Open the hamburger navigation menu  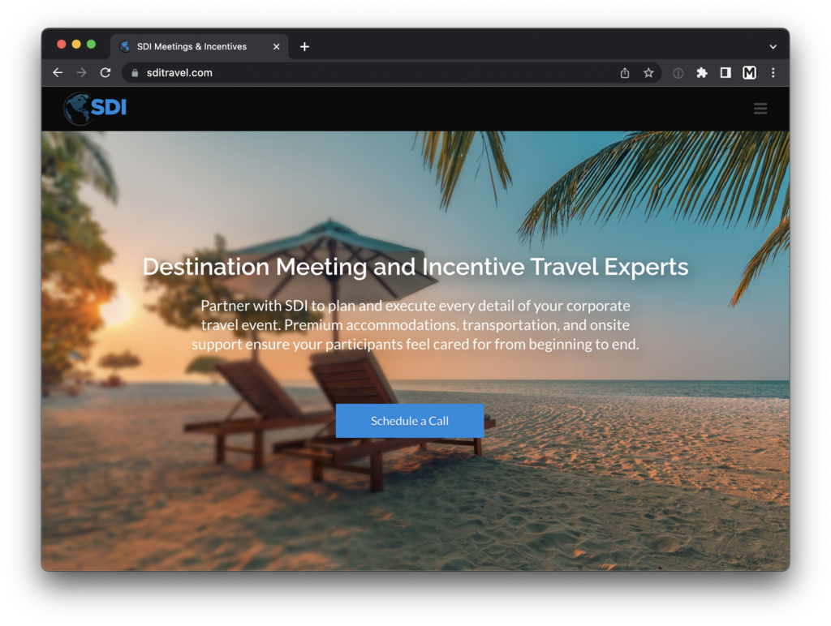pyautogui.click(x=760, y=108)
